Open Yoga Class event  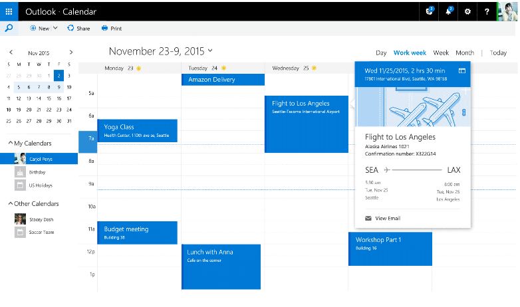tap(137, 131)
